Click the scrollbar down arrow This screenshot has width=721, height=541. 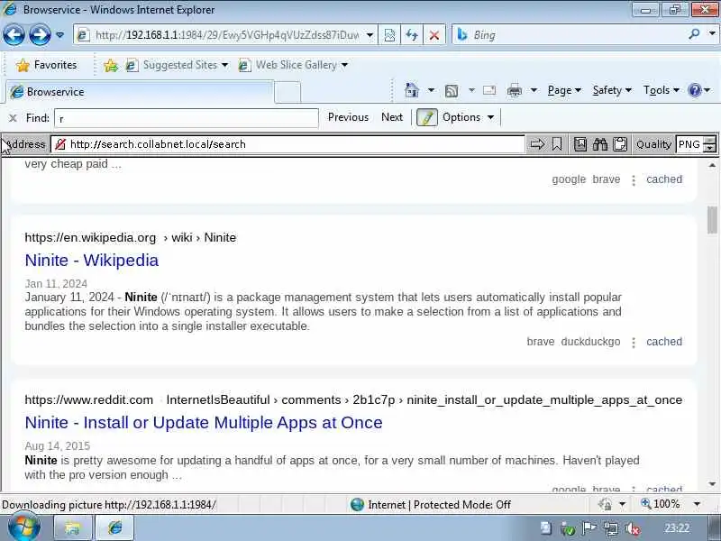tap(712, 484)
